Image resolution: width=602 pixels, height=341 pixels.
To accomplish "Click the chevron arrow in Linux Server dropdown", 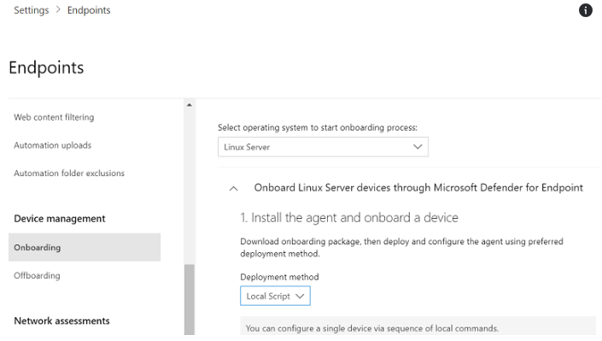I will 418,147.
